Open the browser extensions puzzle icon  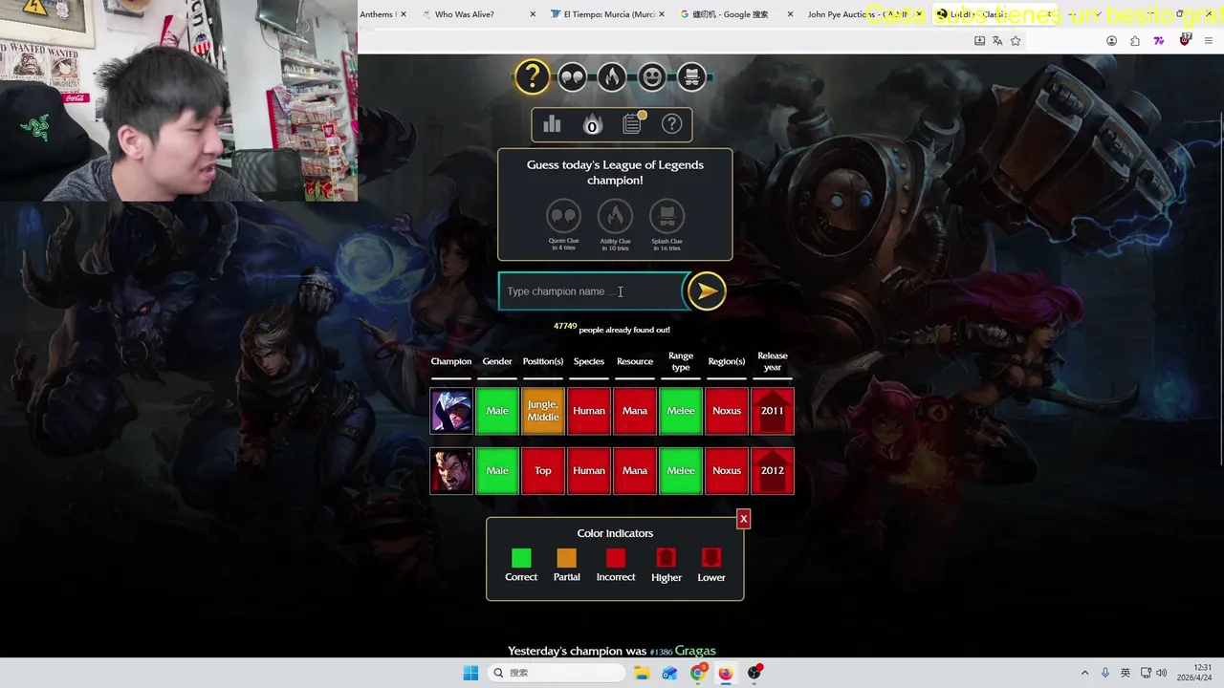click(x=1135, y=41)
